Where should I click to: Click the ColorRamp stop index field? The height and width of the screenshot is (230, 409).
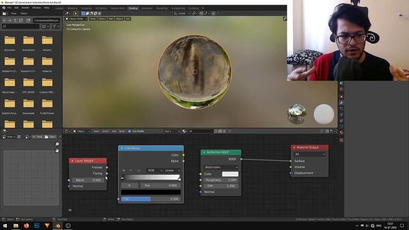129,185
